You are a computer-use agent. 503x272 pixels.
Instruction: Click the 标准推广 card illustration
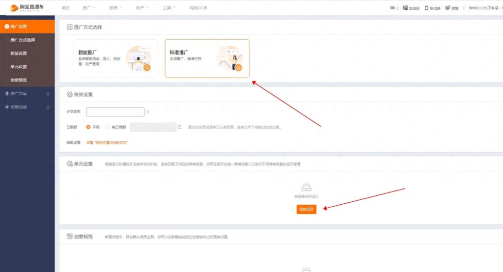(x=230, y=58)
